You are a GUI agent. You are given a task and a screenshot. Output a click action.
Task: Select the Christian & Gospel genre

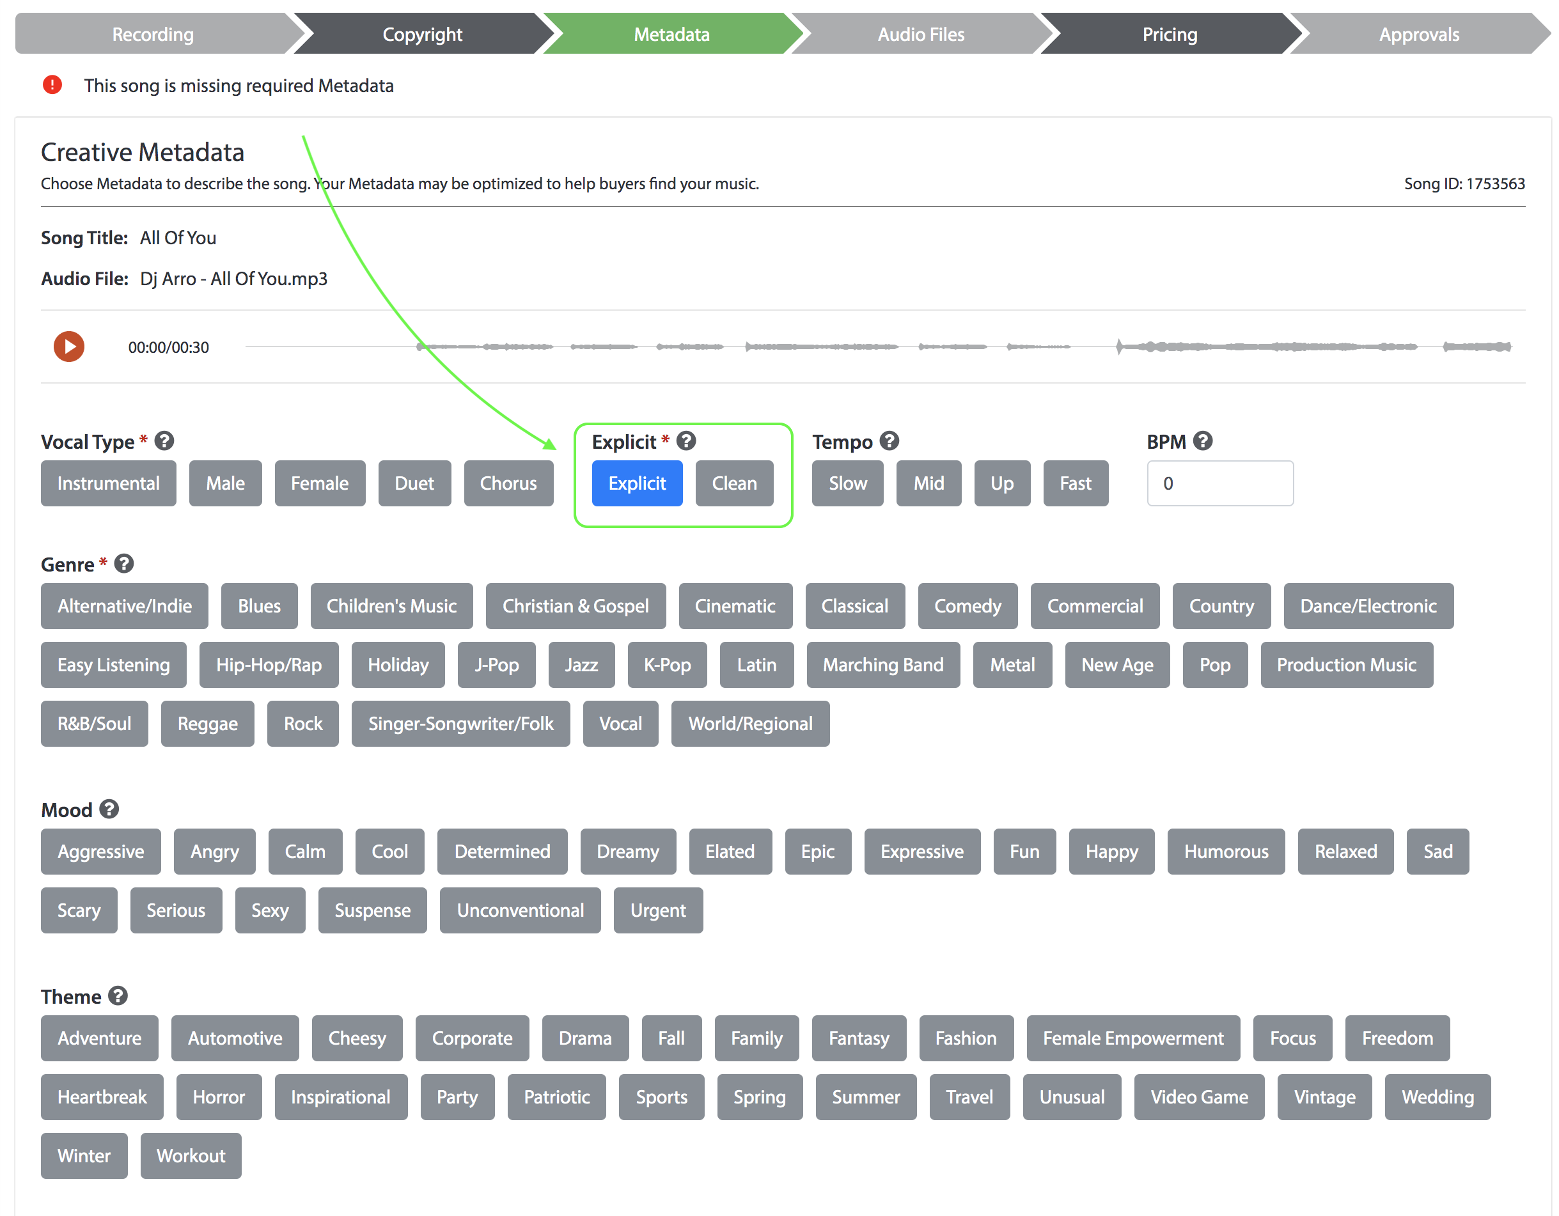(576, 606)
